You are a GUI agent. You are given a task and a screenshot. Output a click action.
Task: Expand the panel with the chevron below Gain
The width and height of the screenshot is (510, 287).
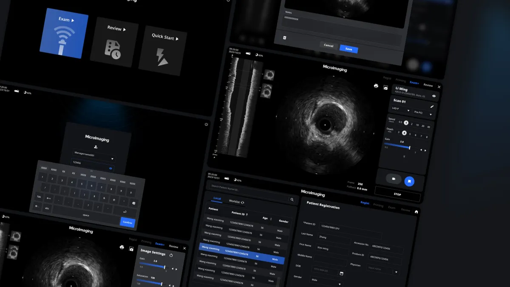click(404, 156)
